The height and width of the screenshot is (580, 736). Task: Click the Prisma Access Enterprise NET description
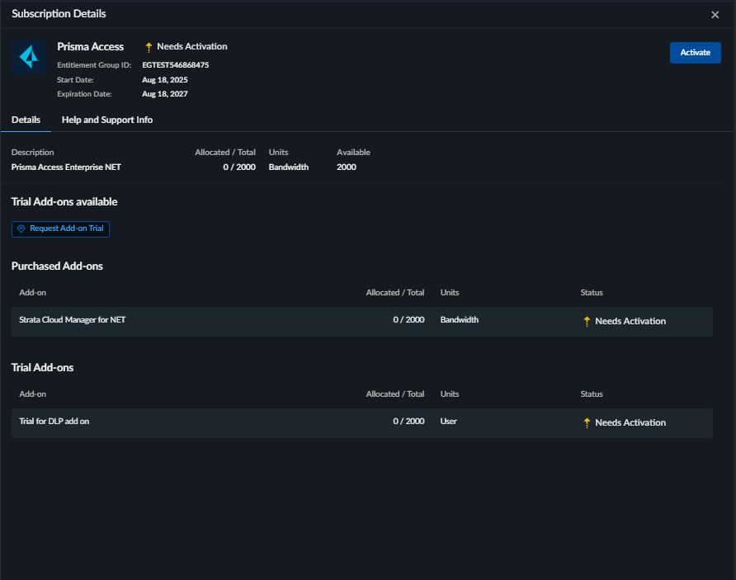pyautogui.click(x=66, y=167)
